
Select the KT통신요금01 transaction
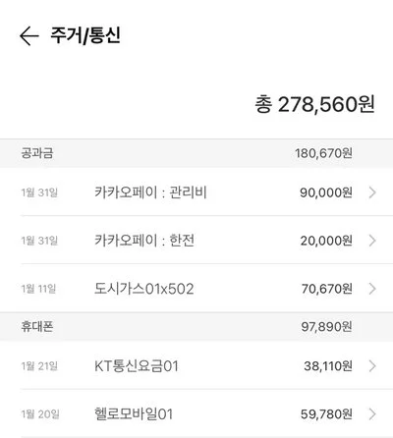tap(196, 365)
